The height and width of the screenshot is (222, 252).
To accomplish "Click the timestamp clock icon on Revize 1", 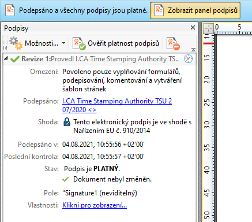I will click(x=188, y=59).
